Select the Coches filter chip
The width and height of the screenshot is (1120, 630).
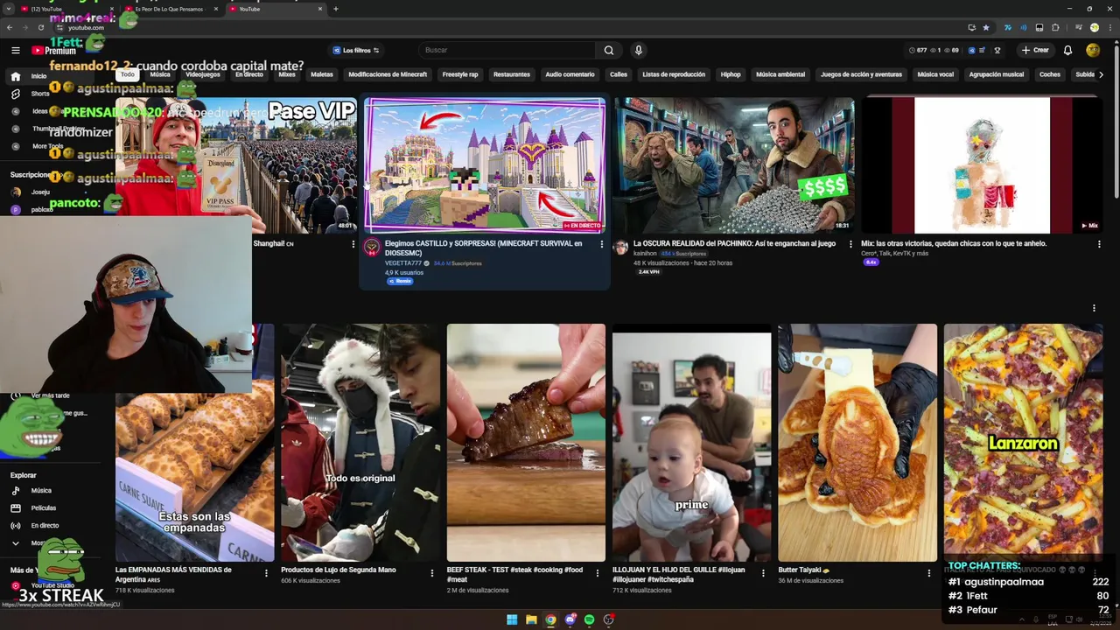[x=1050, y=74]
